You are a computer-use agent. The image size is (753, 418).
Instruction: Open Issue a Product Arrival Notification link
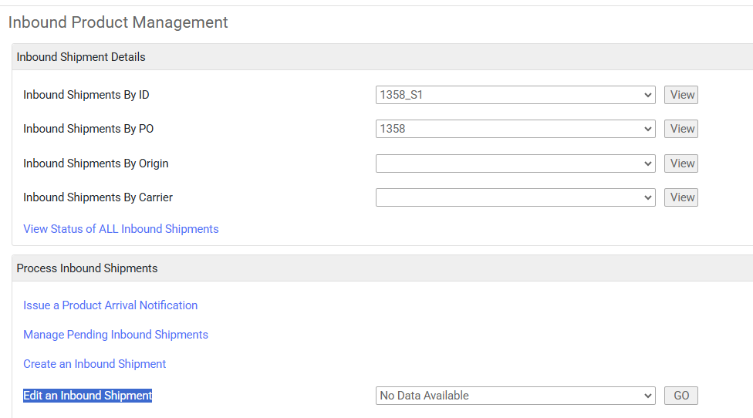click(110, 305)
